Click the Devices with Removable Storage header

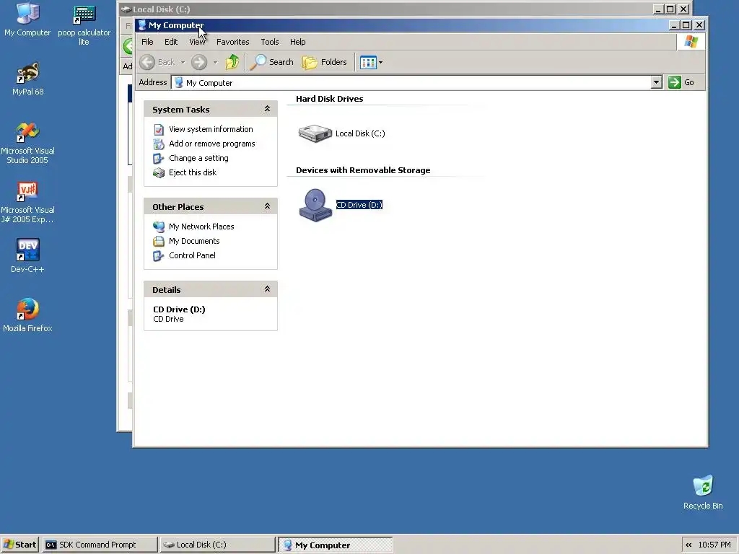pos(363,170)
